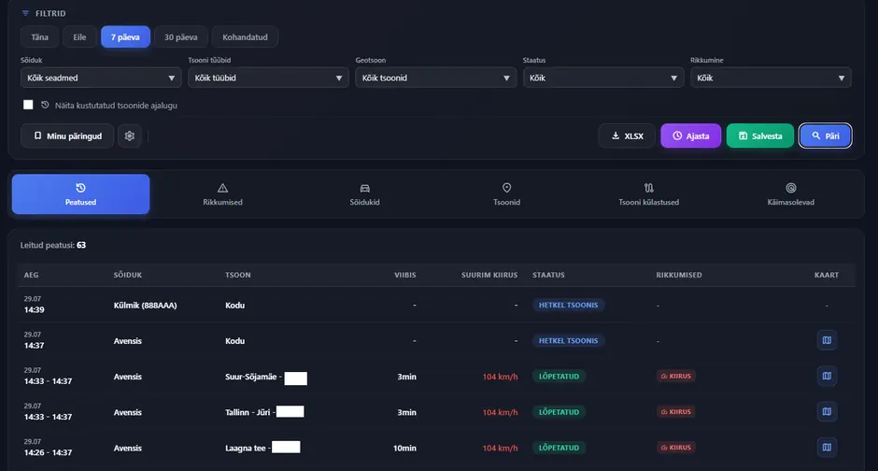This screenshot has height=471, width=878.
Task: Click LÕPETATUD badge in Tallinn - Jüri row
Action: (x=559, y=411)
